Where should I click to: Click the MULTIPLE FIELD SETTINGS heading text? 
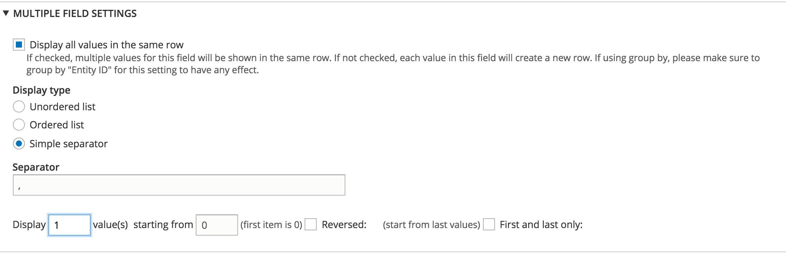point(75,14)
